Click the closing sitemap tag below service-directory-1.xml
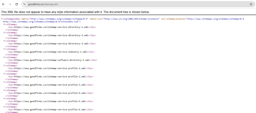This screenshot has width=256, height=113. (12, 30)
